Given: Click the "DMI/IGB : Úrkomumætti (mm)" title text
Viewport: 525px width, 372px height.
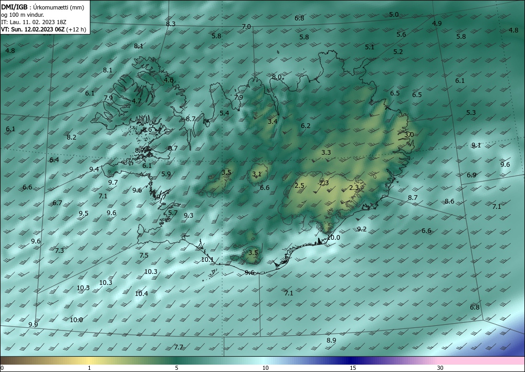Looking at the screenshot, I should tap(43, 7).
